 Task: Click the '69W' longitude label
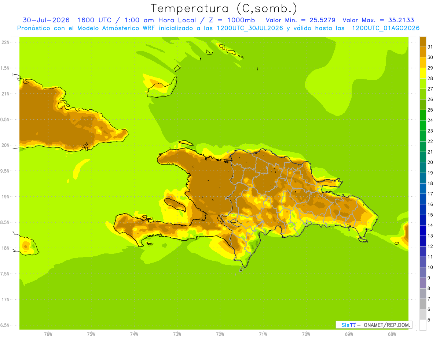tap(349, 334)
